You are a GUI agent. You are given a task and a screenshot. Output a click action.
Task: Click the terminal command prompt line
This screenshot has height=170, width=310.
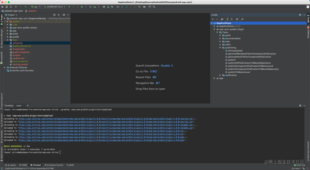(32, 152)
